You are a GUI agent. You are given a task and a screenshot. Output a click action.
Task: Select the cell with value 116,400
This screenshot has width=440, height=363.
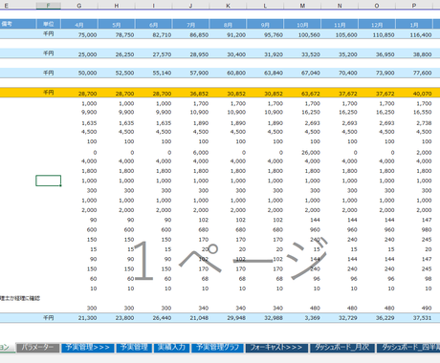[x=414, y=34]
